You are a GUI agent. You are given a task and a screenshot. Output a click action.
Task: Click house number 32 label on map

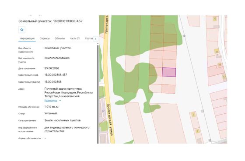tap(215, 19)
